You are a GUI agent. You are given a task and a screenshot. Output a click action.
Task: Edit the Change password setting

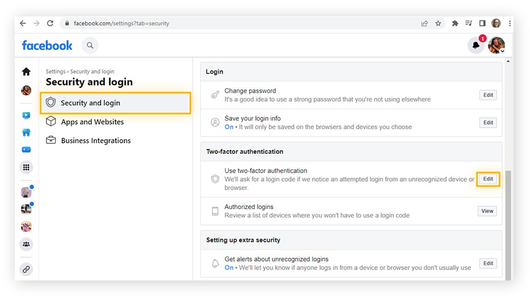488,95
